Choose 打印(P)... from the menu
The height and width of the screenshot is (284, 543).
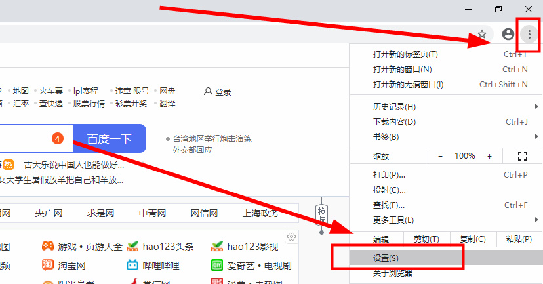446,175
